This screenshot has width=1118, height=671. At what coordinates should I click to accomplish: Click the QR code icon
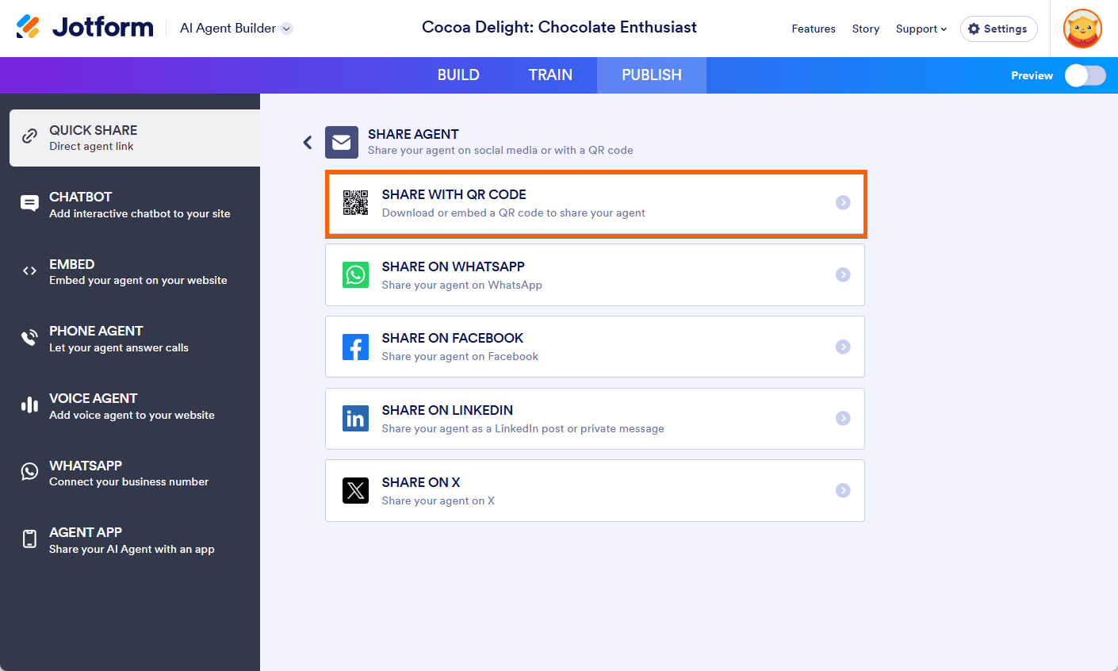point(355,203)
